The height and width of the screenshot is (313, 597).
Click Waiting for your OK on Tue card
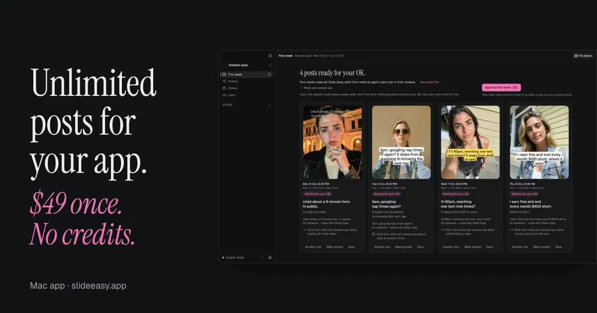pyautogui.click(x=386, y=194)
